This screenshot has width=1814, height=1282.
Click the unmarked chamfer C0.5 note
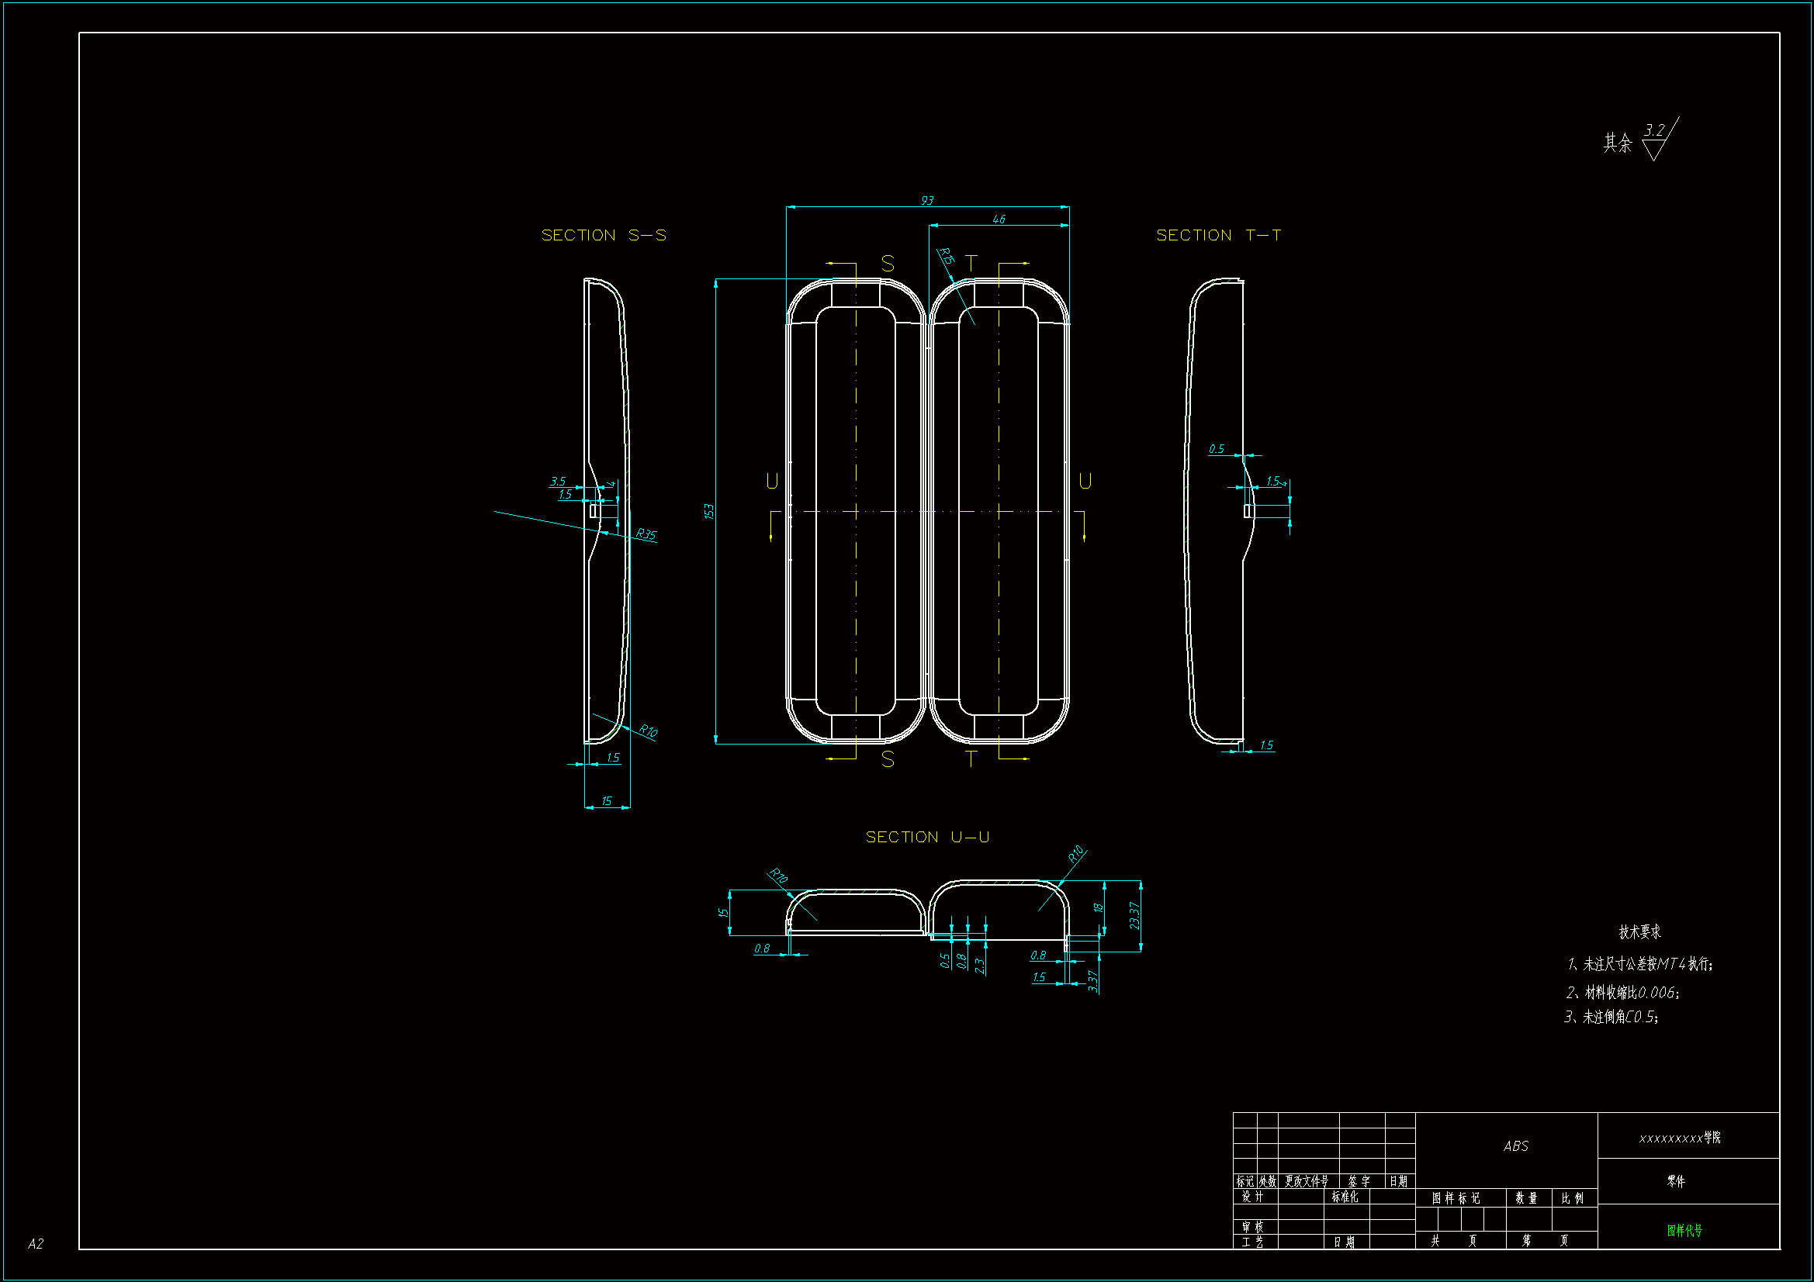point(1611,1018)
